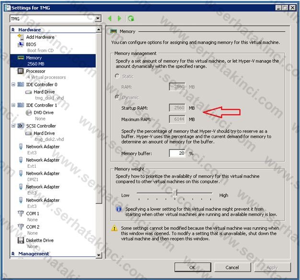300x280 pixels.
Task: Open the TMG virtual machine dropdown
Action: tap(98, 19)
